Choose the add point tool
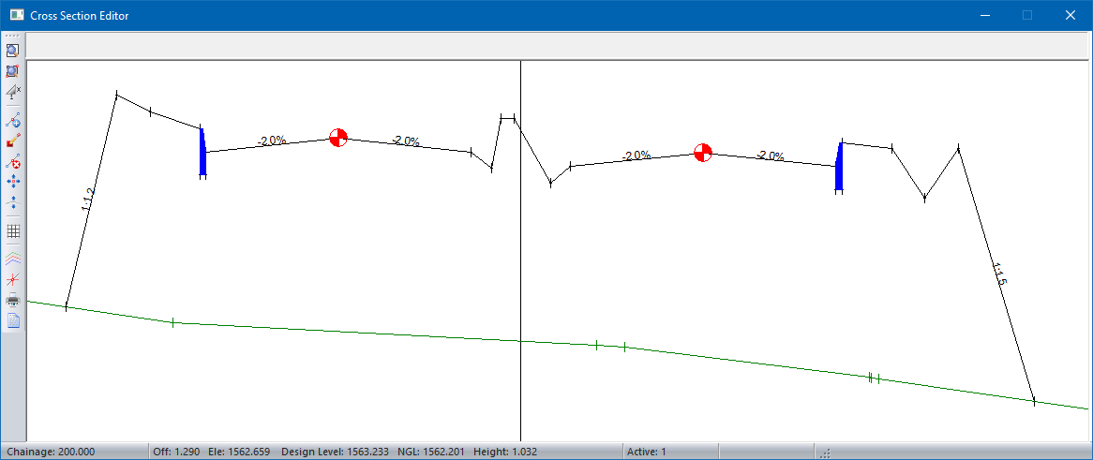 pos(13,119)
